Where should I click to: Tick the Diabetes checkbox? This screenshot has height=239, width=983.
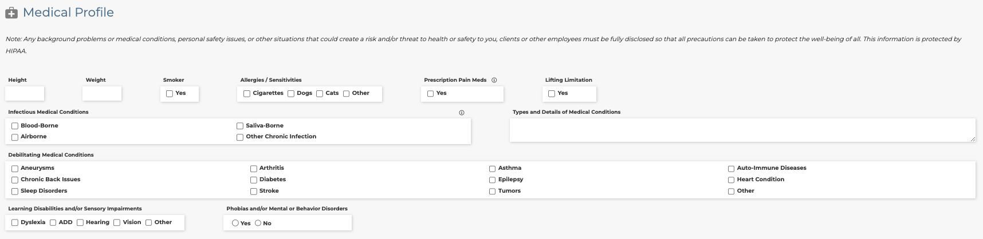pos(253,180)
